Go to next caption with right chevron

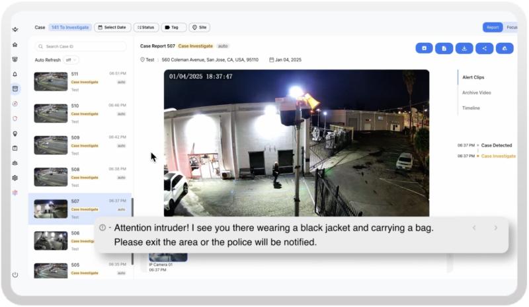click(x=495, y=228)
